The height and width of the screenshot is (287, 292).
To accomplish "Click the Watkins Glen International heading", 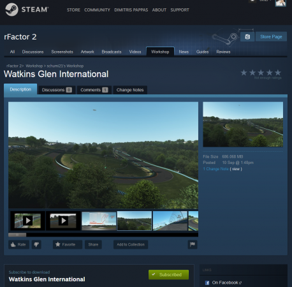I will coord(56,74).
